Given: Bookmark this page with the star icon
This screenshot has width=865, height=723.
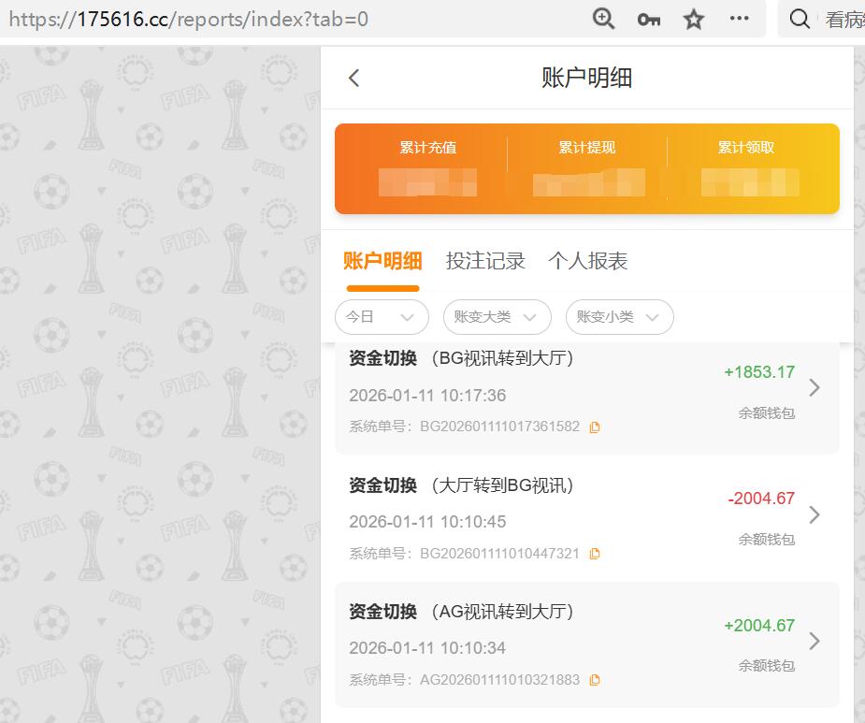Looking at the screenshot, I should tap(693, 18).
